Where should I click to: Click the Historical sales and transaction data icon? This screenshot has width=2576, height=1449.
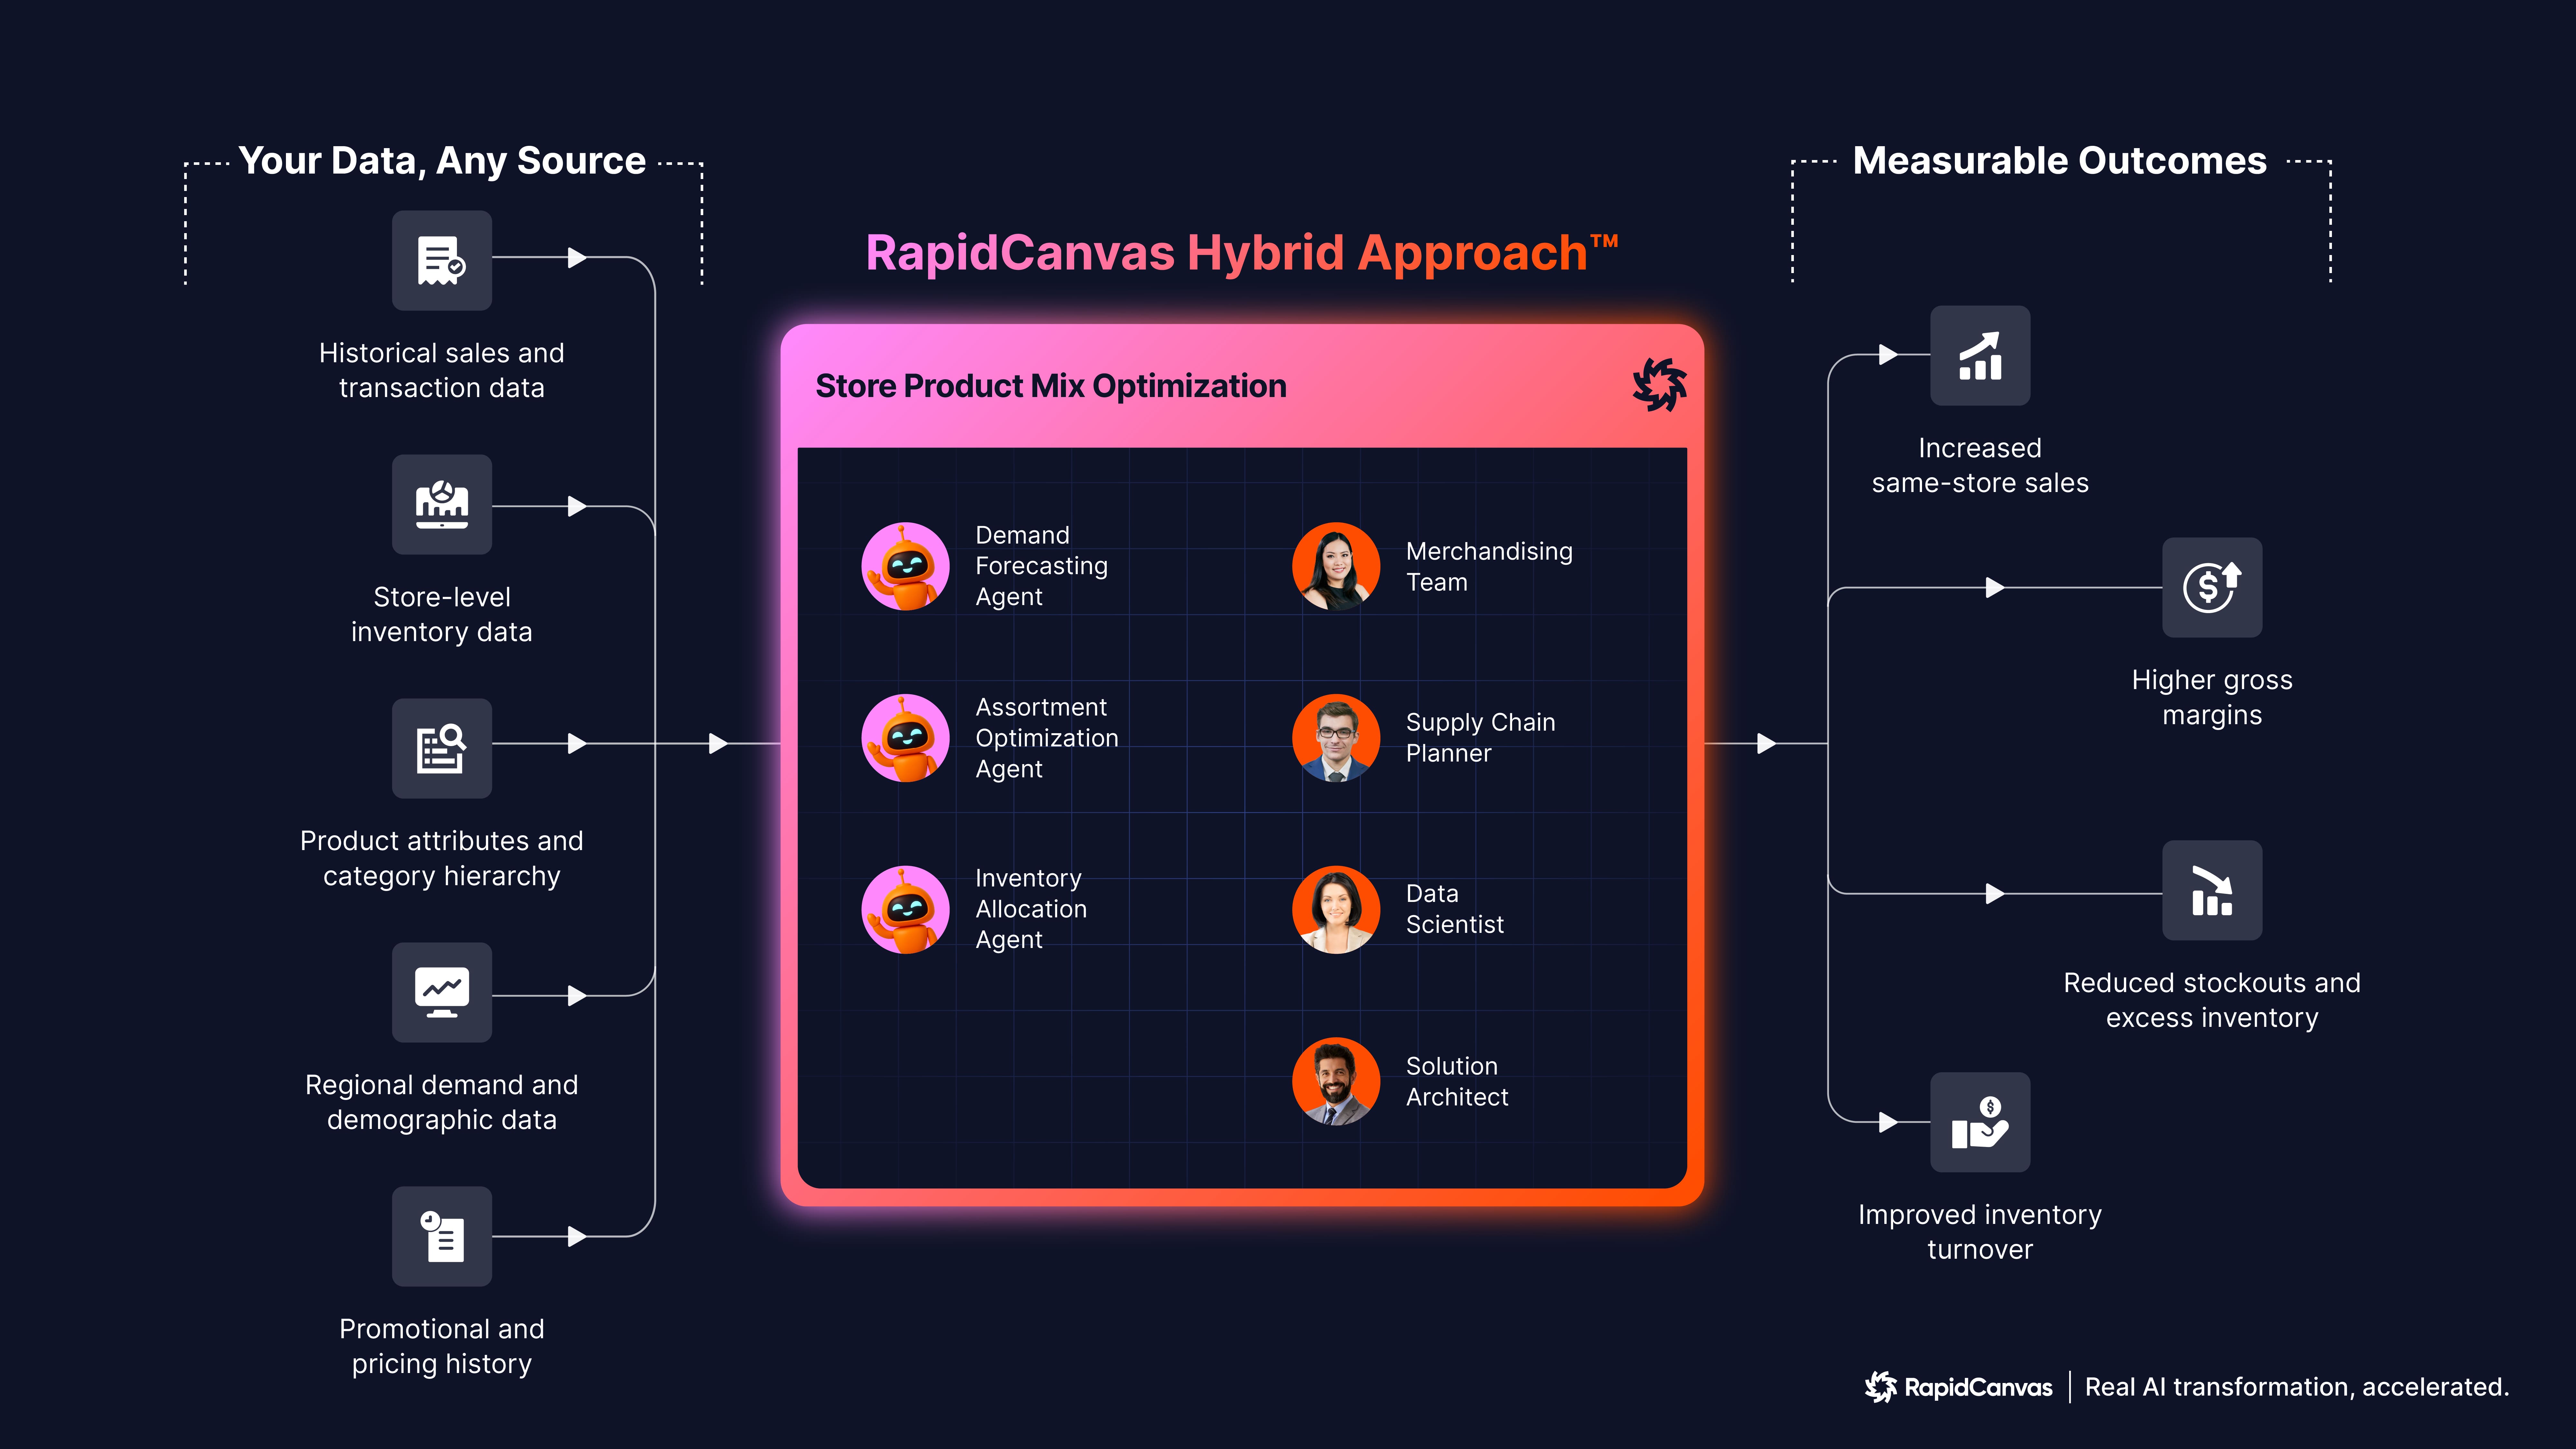coord(441,260)
